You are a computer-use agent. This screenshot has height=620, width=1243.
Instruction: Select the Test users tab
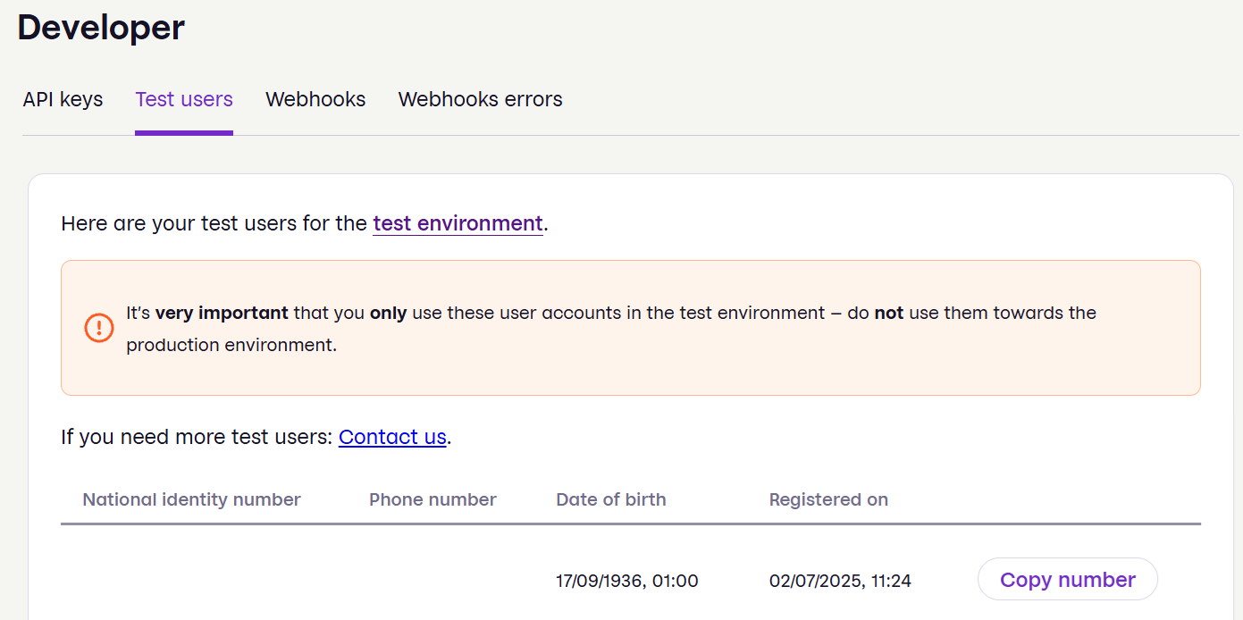click(x=184, y=99)
